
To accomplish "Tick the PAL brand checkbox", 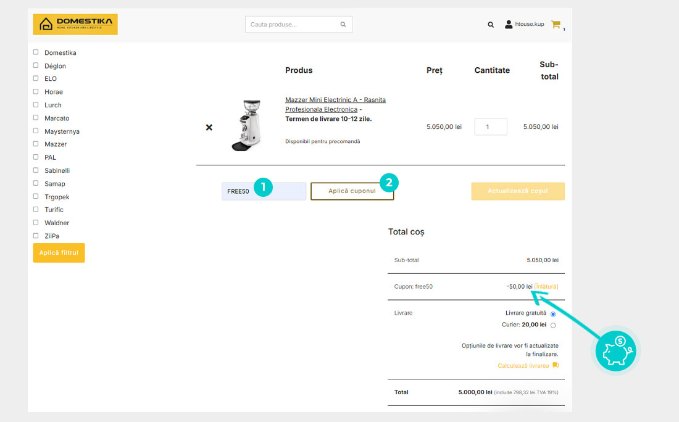I will (x=36, y=157).
